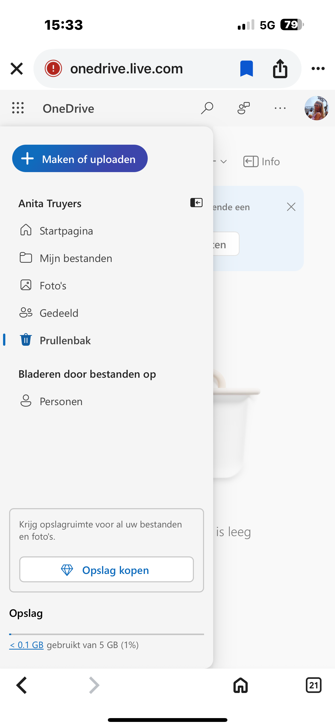Open the browser tabs counter

tap(313, 685)
